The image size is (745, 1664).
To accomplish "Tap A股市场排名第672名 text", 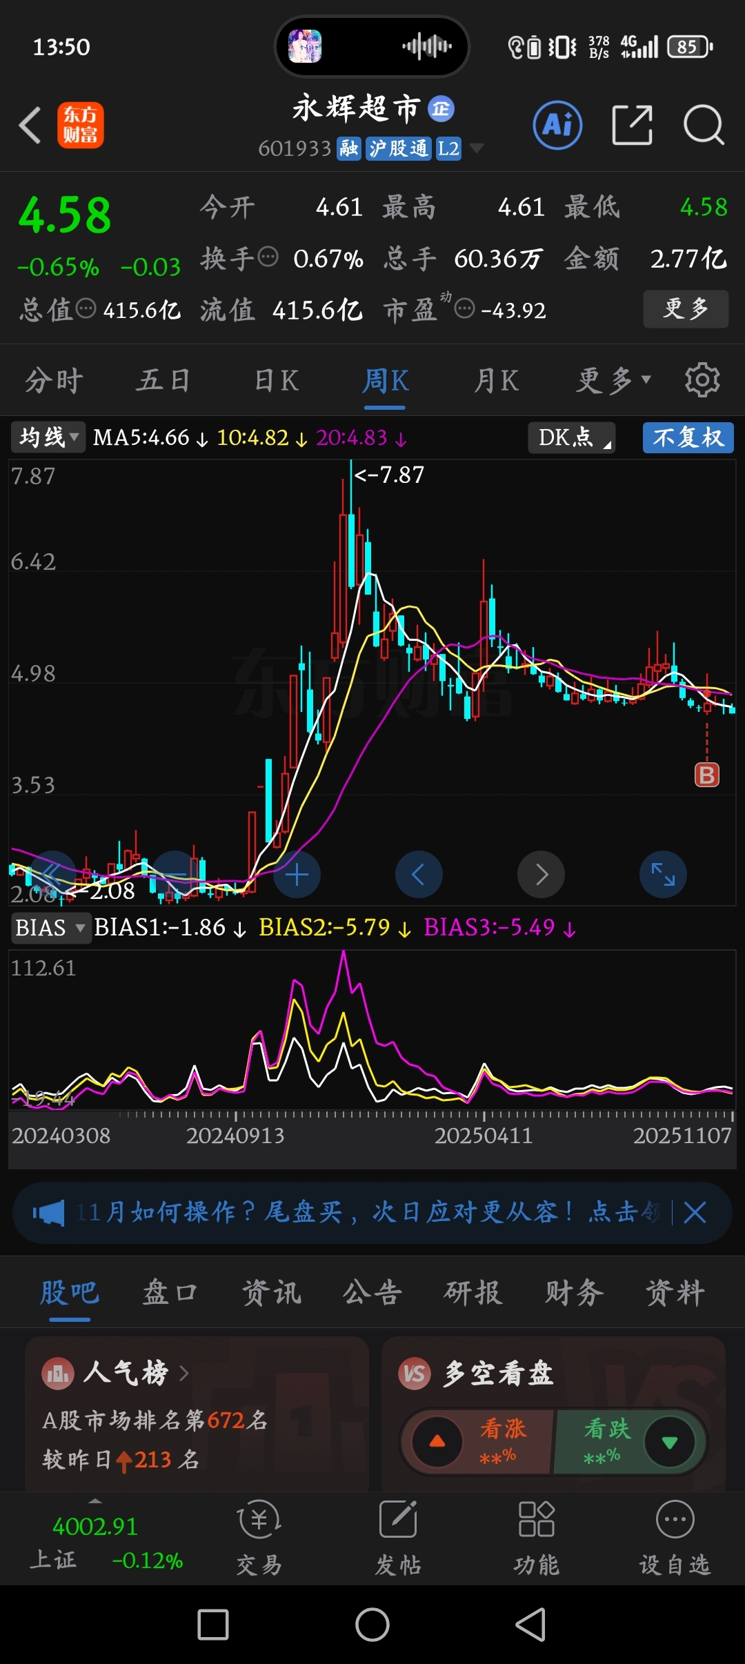I will (x=155, y=1420).
